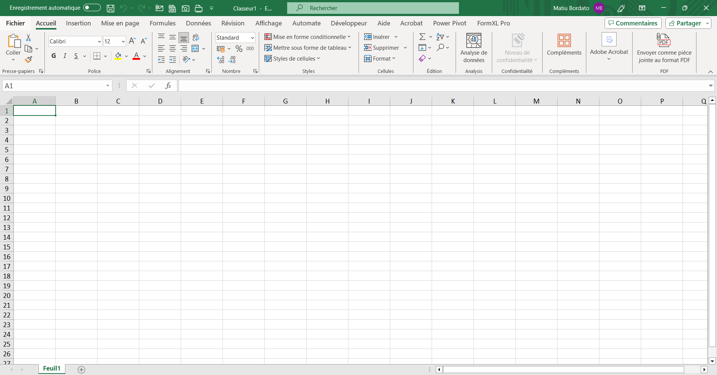Expand the fill color dropdown arrow
Screen dimensions: 717x375
tap(126, 56)
